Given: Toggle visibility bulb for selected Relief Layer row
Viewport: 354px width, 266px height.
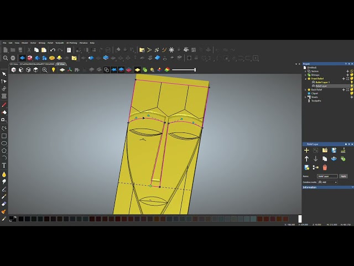Looking at the screenshot, I should pos(352,86).
